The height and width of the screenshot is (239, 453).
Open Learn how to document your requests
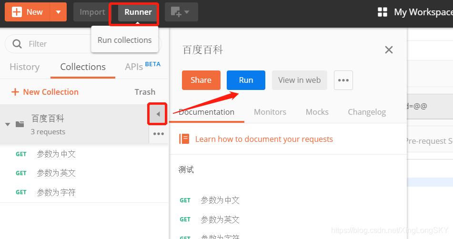point(264,139)
